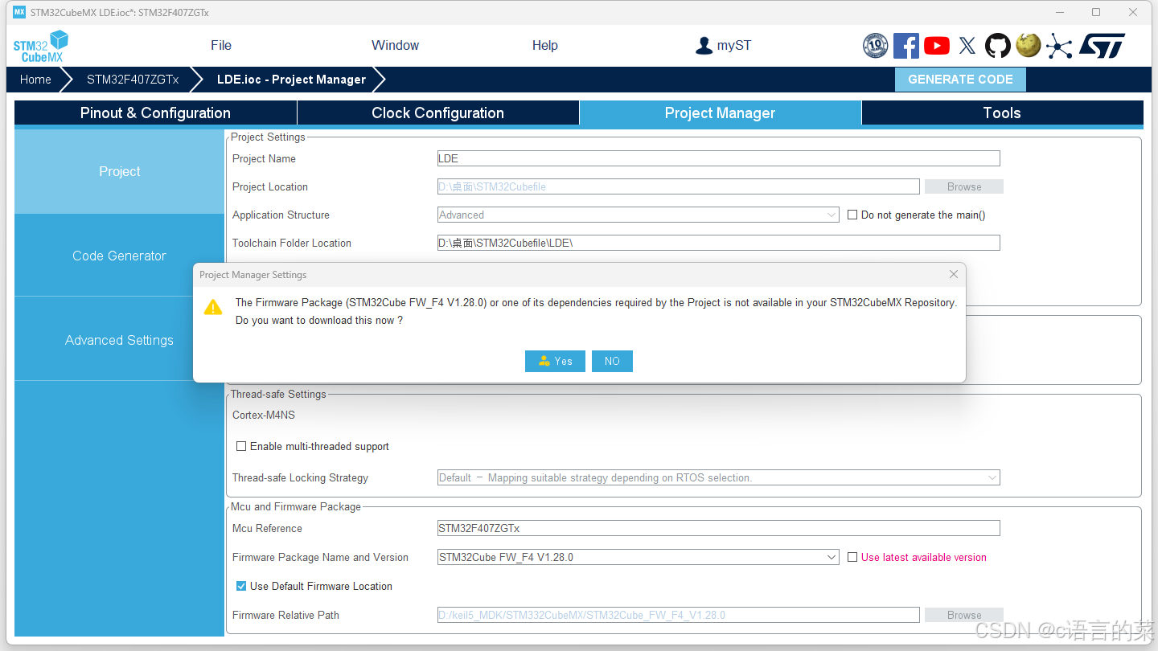Enable multi-threaded support checkbox
This screenshot has height=651, width=1158.
click(x=240, y=446)
